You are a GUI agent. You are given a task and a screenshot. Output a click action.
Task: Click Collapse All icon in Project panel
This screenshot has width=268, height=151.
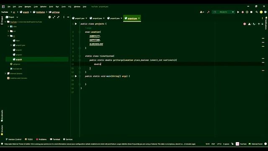tap(59, 17)
